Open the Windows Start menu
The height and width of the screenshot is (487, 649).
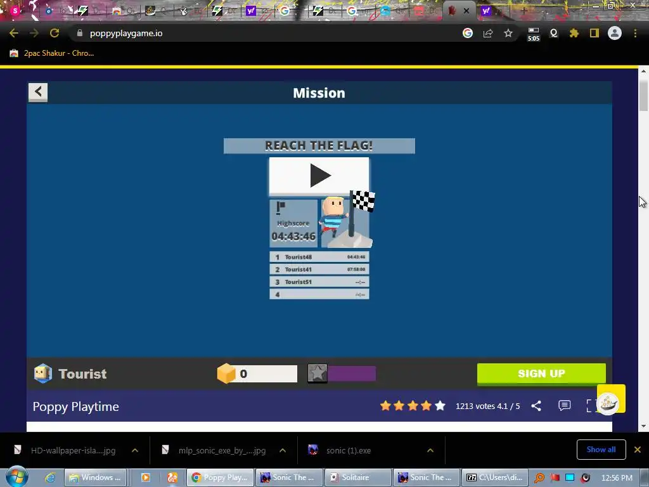(x=17, y=477)
